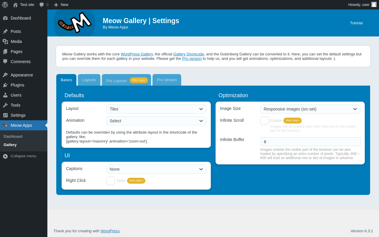This screenshot has height=237, width=379.
Task: Click the WordPress logo icon
Action: click(5, 5)
